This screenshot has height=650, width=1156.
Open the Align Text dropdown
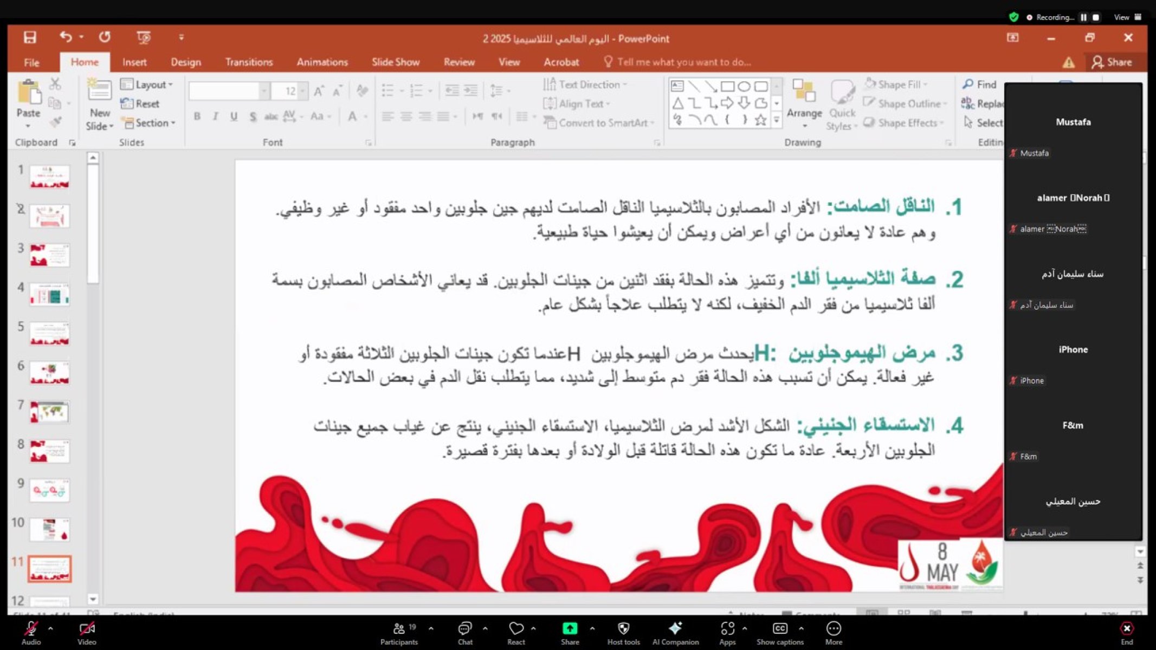coord(576,103)
